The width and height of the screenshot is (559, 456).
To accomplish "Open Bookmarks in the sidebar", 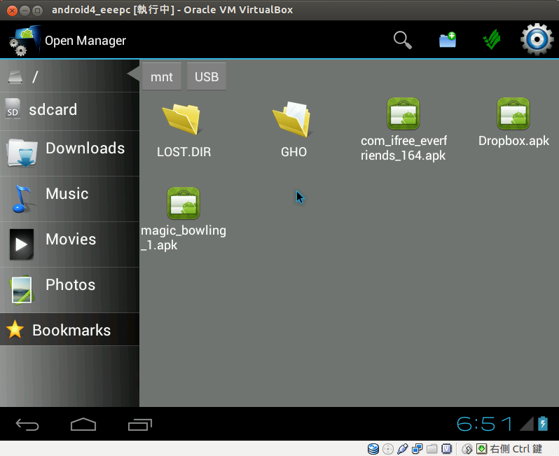I will (x=69, y=329).
